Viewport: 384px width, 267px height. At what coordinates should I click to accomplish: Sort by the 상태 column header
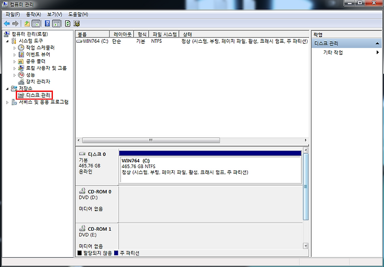[x=244, y=34]
